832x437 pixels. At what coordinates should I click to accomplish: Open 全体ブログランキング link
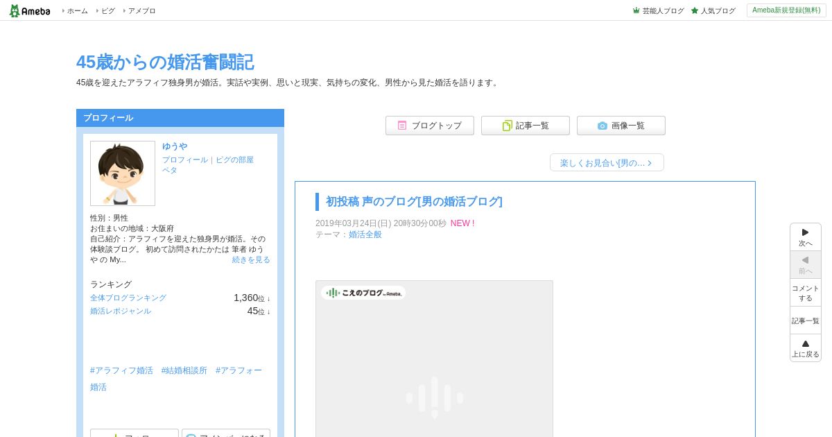click(128, 298)
